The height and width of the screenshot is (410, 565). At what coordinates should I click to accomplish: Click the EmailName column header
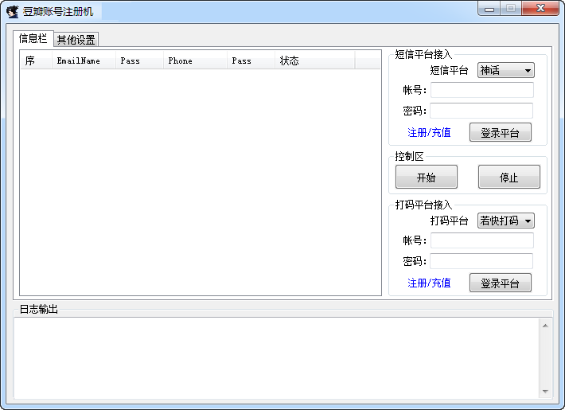[x=83, y=61]
